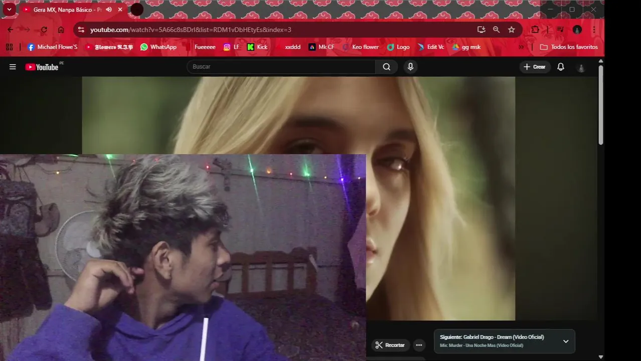Screen dimensions: 641x361
Task: Open Flowers R.I.P YouTube bookmark
Action: (109, 47)
